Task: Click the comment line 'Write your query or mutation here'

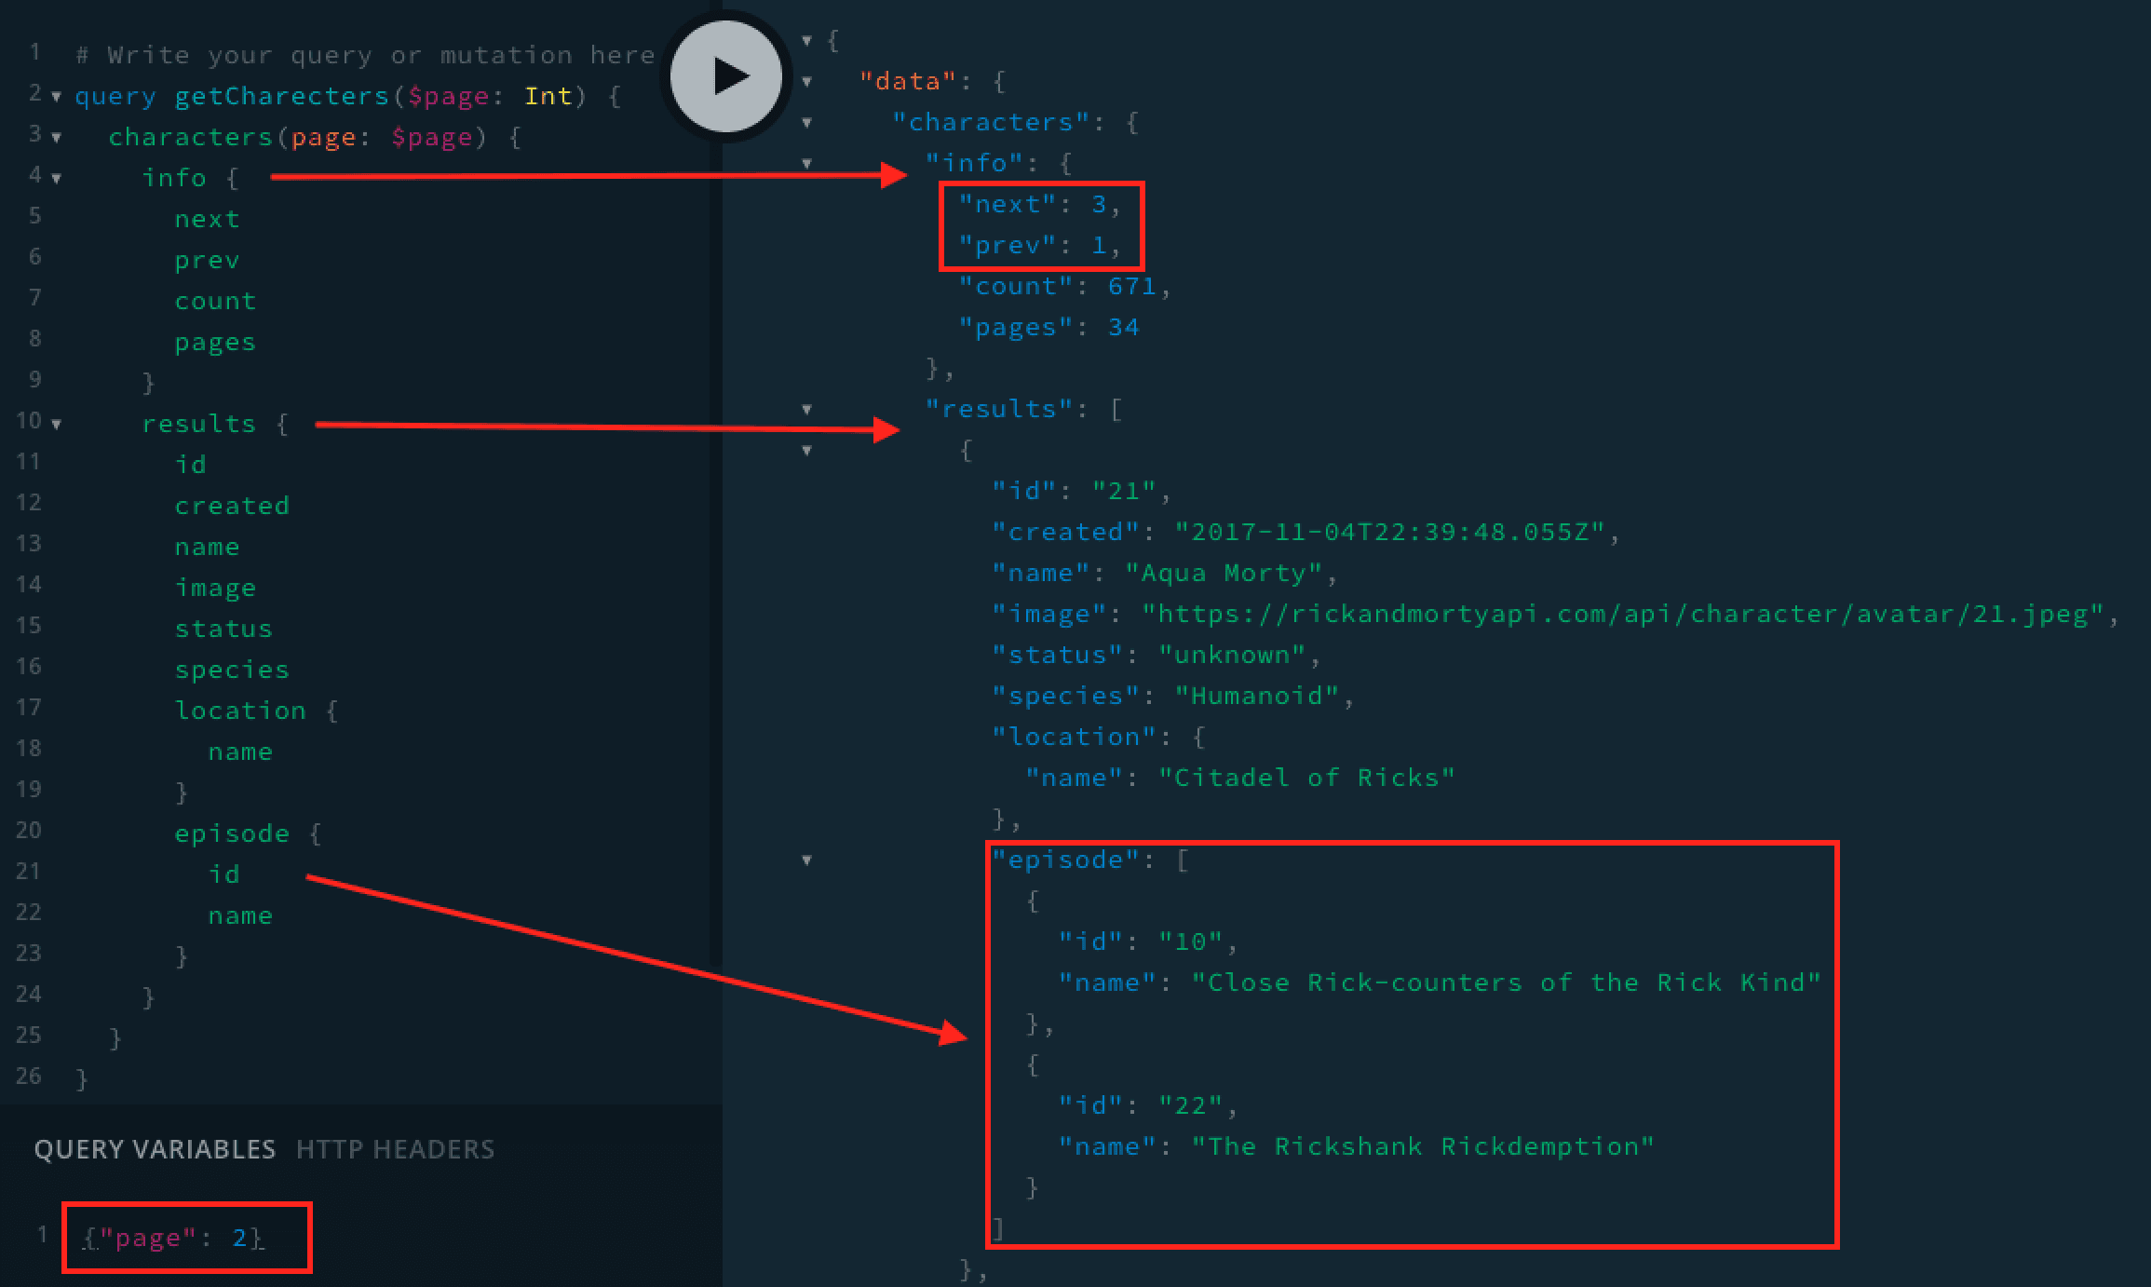Action: 365,55
